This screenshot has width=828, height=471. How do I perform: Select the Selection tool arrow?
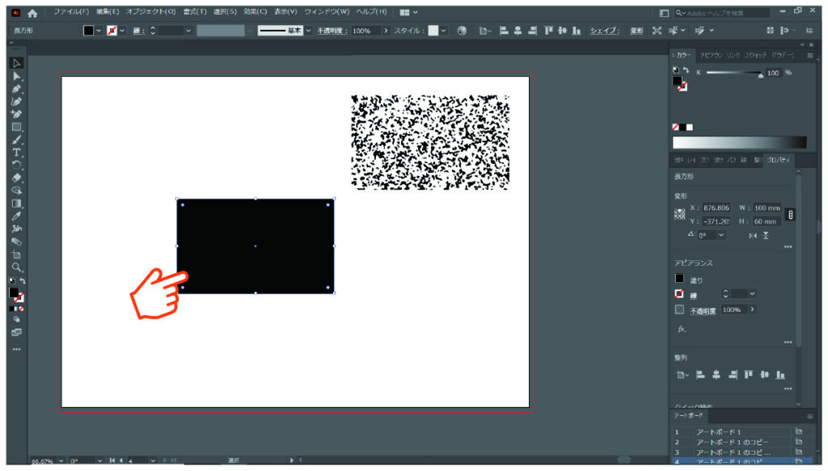(16, 63)
